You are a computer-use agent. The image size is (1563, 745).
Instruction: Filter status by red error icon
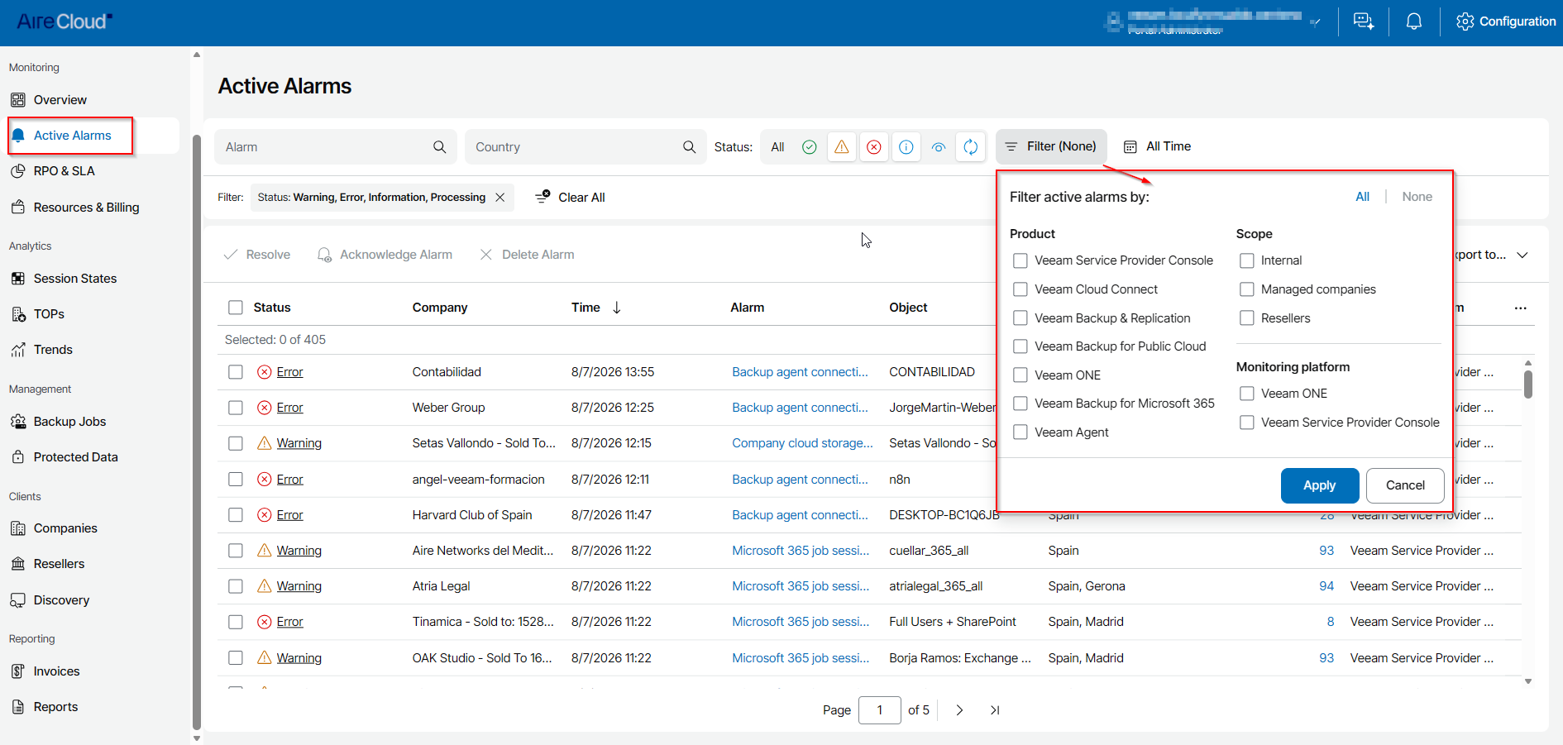point(874,147)
